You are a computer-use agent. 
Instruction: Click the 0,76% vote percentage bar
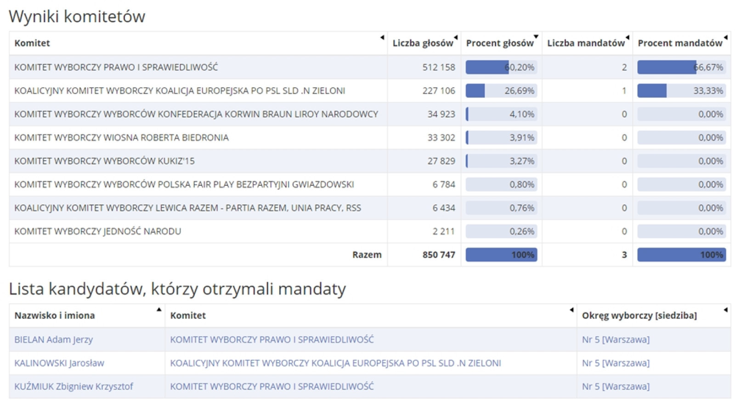coord(501,207)
